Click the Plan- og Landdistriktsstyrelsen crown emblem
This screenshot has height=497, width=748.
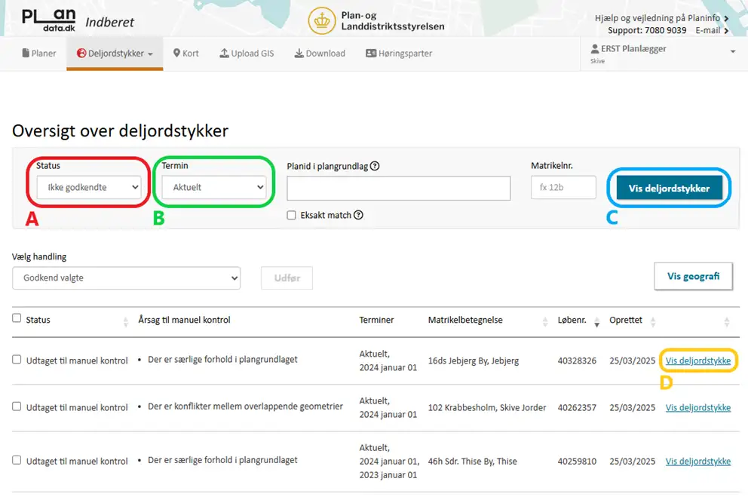(322, 20)
